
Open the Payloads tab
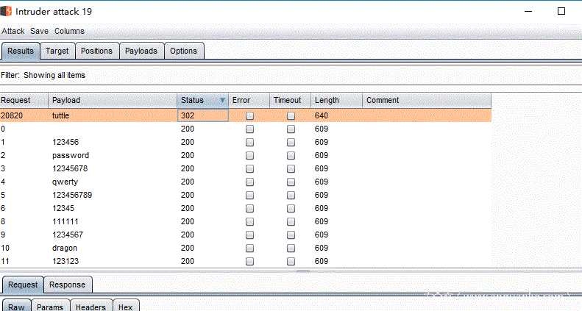click(141, 51)
